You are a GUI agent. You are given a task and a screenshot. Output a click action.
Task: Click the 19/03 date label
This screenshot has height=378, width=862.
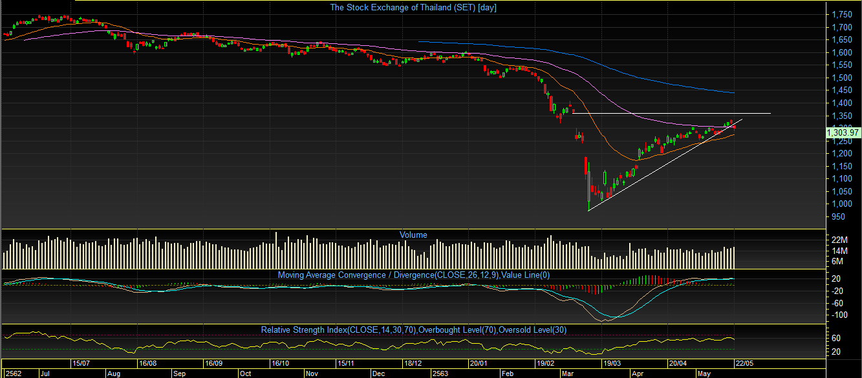pyautogui.click(x=612, y=363)
